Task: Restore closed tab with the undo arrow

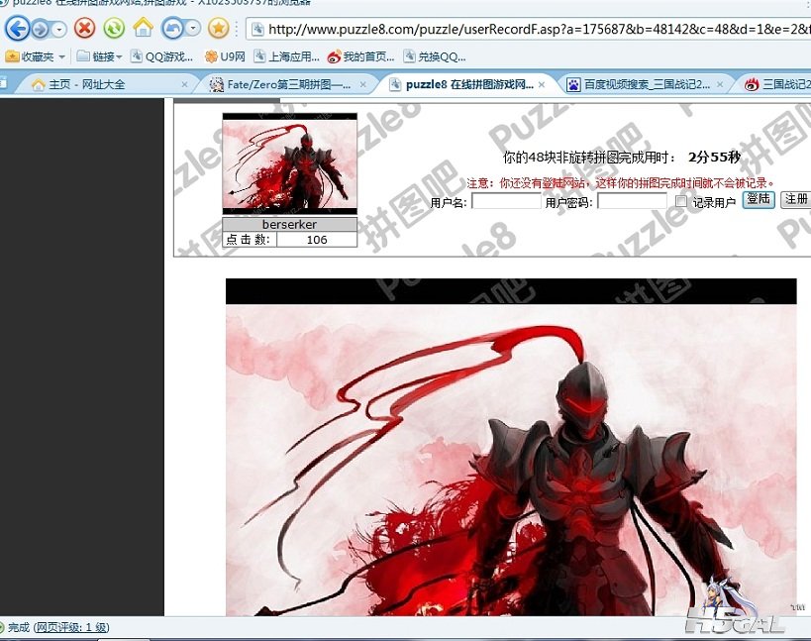Action: (172, 28)
